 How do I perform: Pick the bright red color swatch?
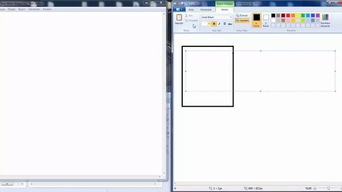[x=288, y=15]
